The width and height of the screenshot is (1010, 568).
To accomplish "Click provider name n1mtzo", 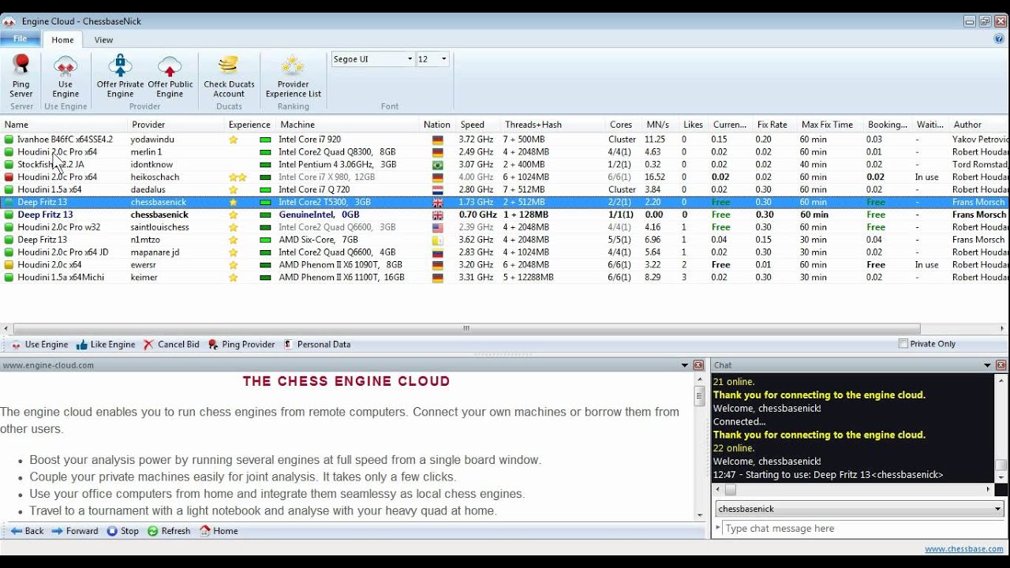I will point(146,240).
